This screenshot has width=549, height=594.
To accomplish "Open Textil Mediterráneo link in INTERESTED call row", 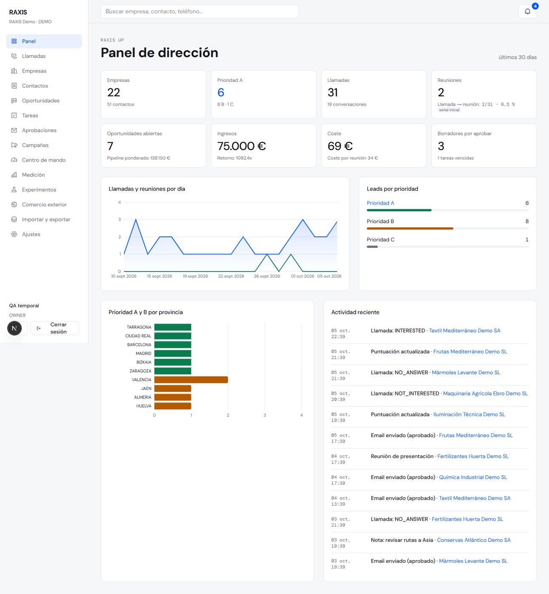I will [x=465, y=331].
